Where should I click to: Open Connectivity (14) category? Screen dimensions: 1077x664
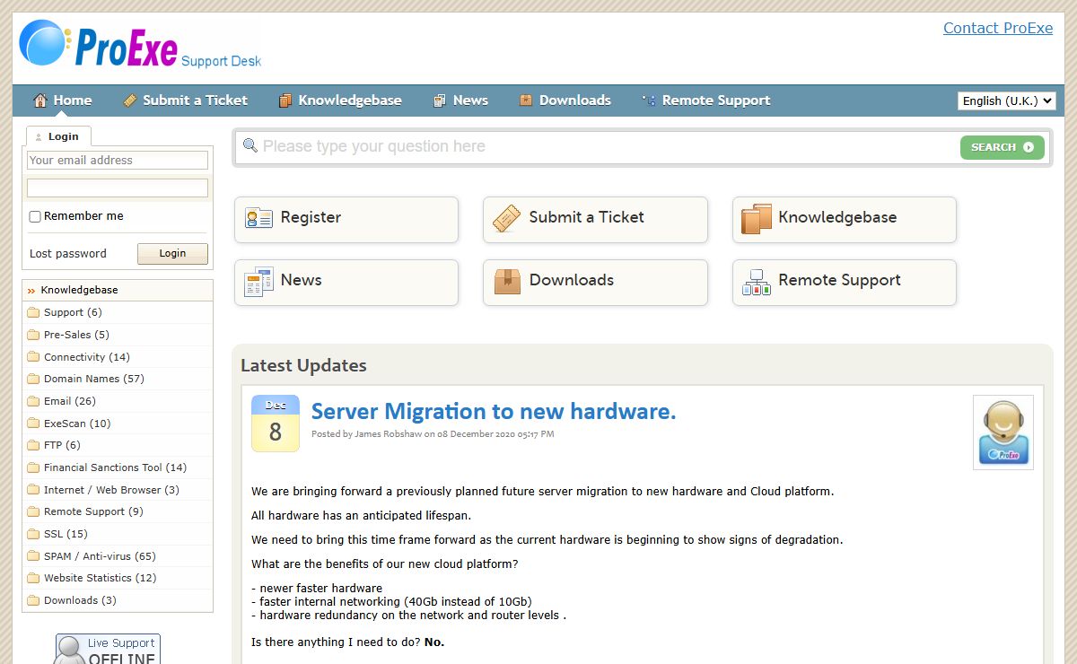(x=87, y=357)
